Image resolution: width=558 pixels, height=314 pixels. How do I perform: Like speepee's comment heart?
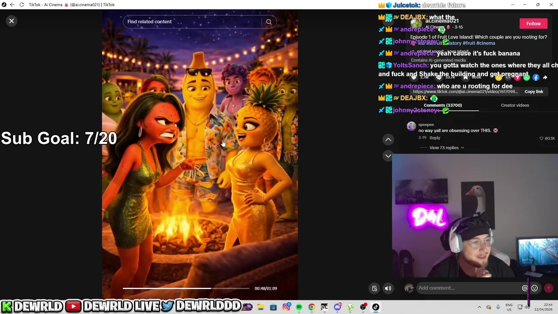541,138
